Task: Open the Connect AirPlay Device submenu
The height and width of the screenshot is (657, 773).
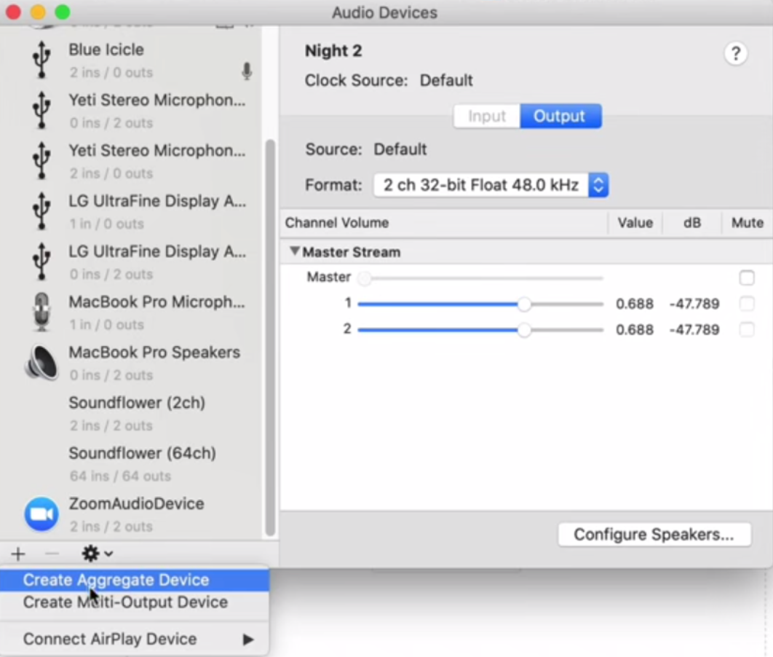Action: [138, 639]
